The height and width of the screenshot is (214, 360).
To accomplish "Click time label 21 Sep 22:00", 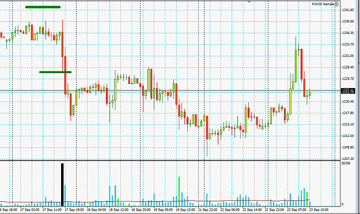I will tap(207, 209).
